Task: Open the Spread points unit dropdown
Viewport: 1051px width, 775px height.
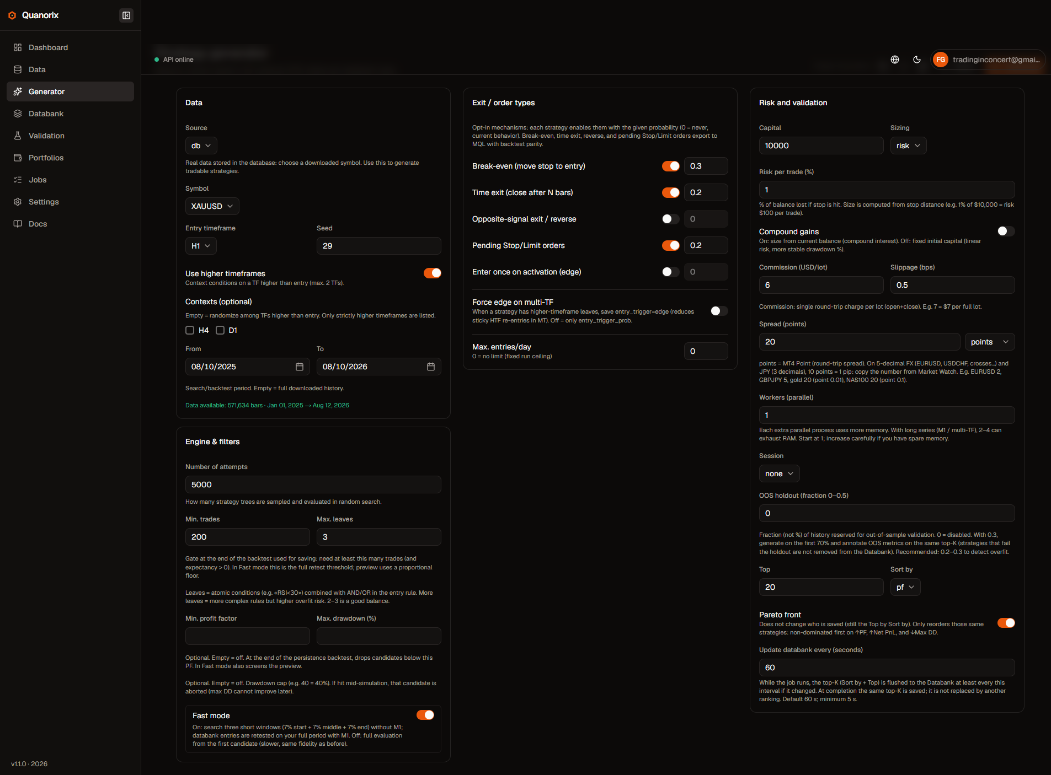Action: 990,342
